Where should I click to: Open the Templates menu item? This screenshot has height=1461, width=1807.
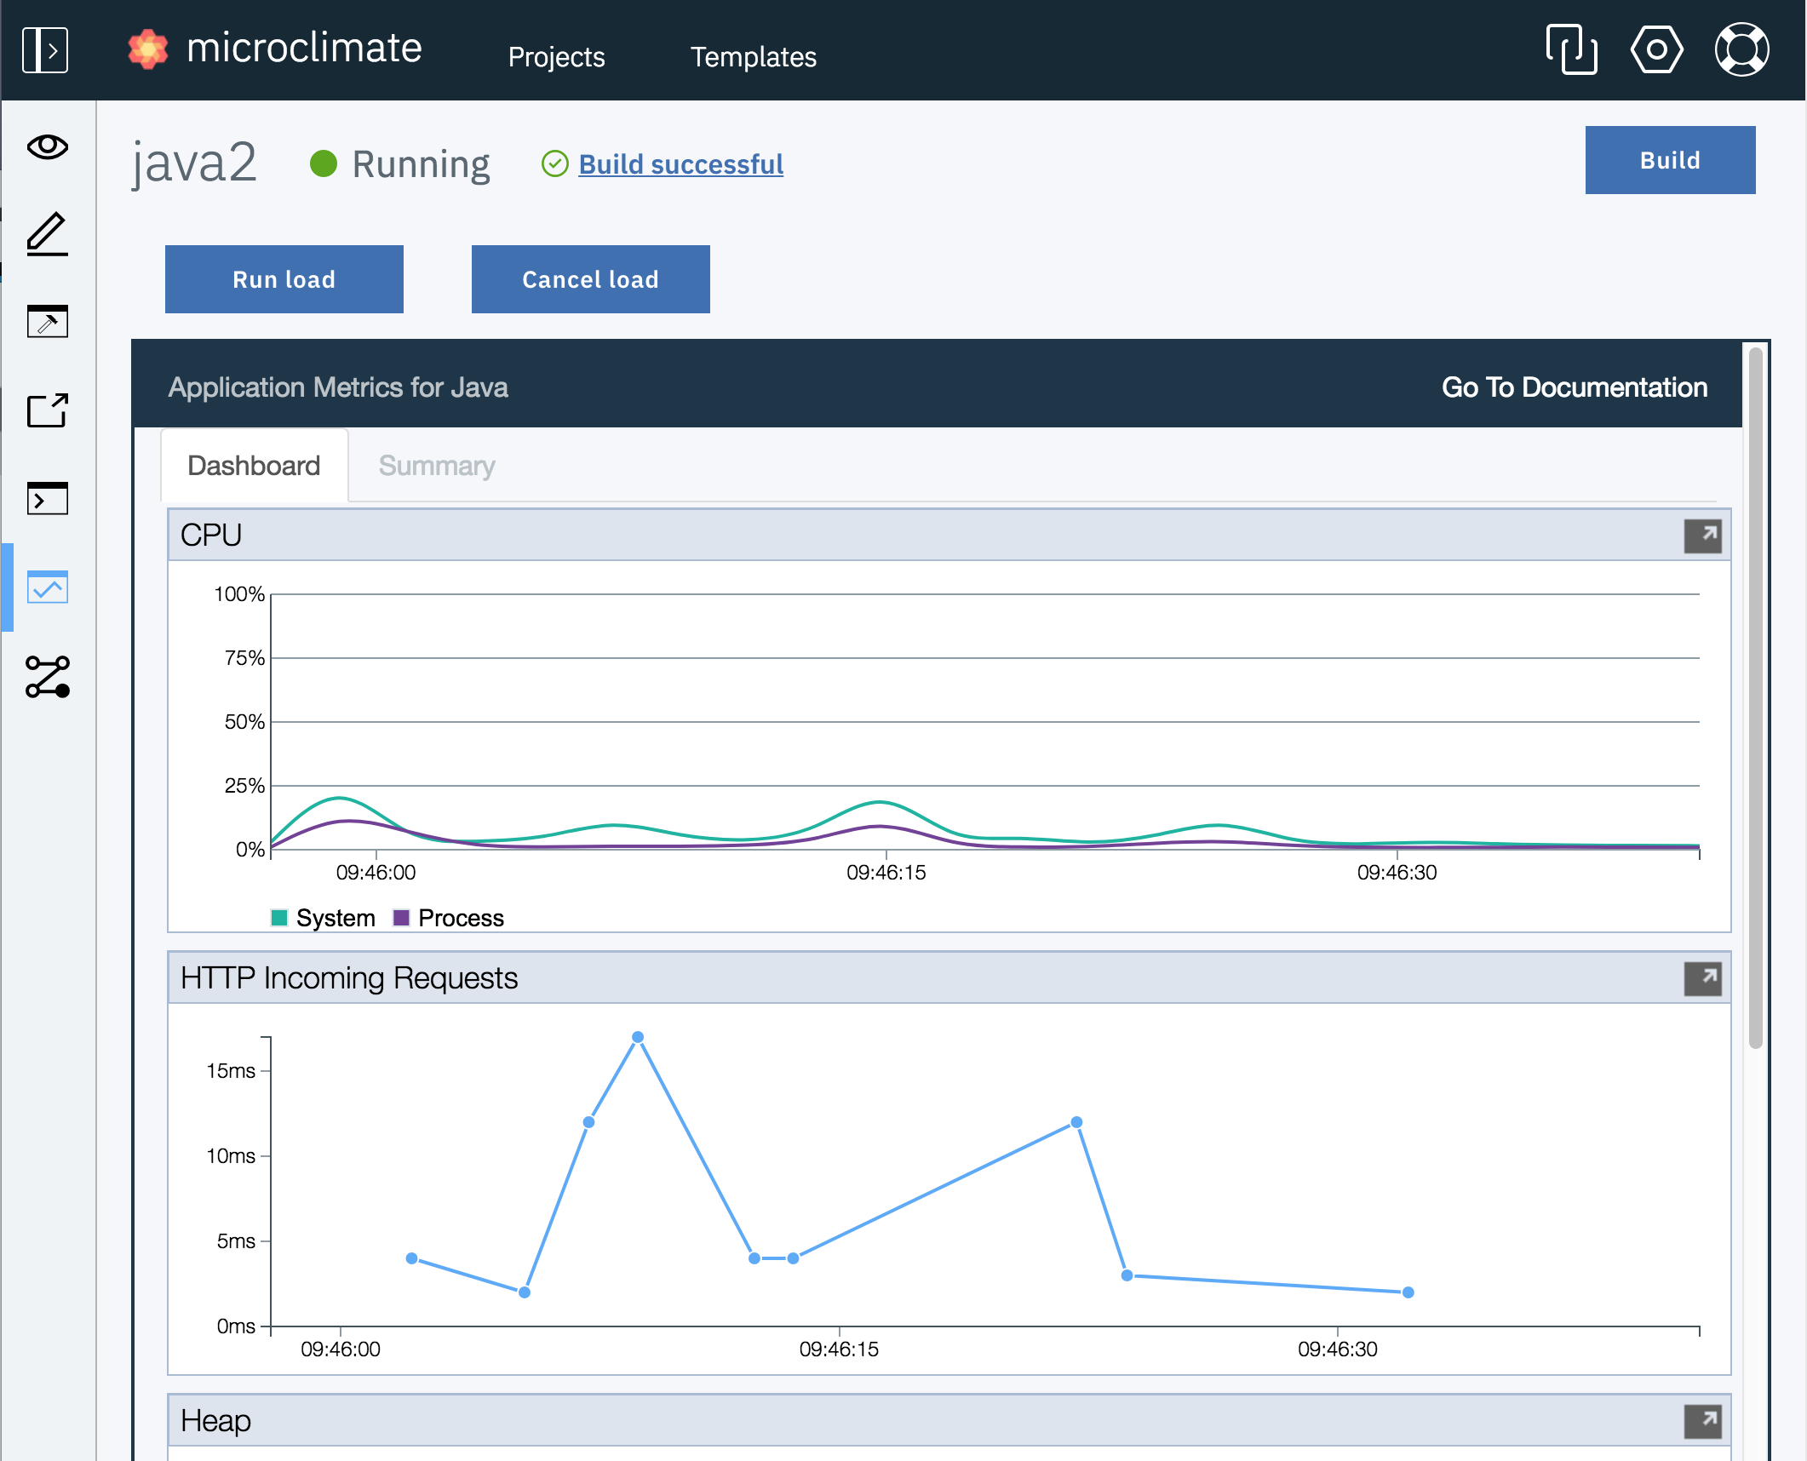(753, 57)
